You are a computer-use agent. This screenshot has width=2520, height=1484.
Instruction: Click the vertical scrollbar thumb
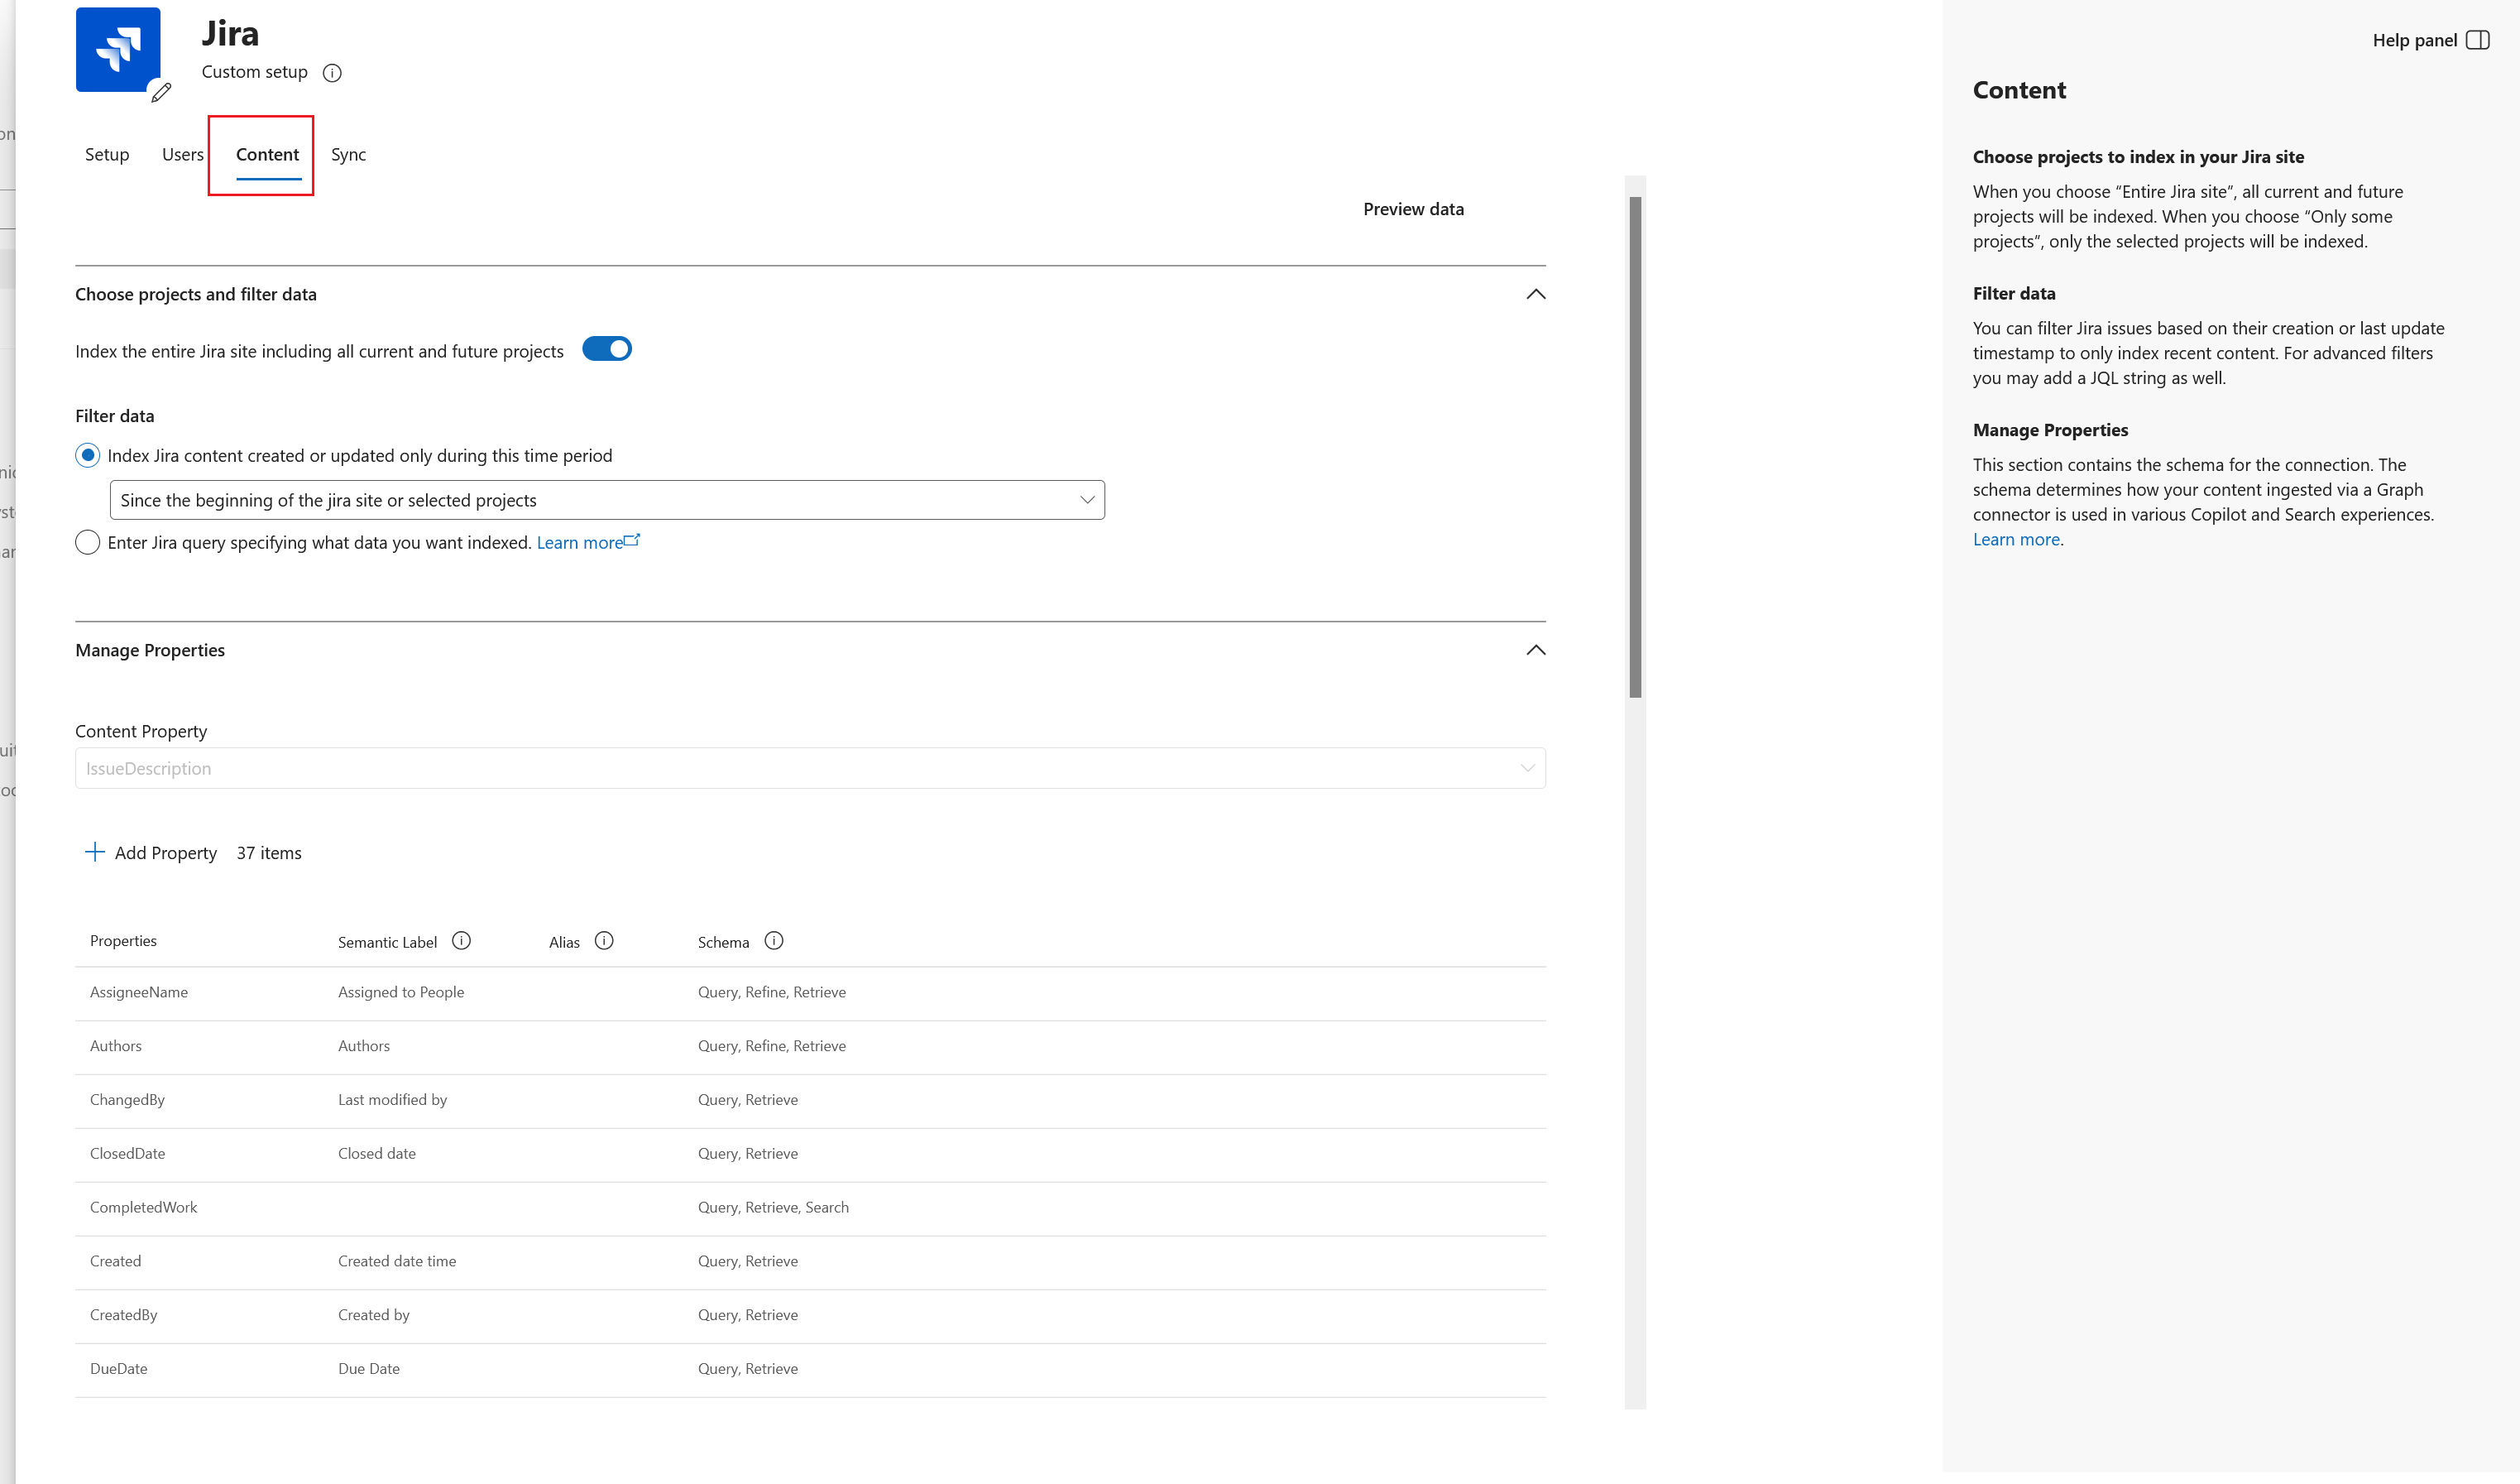pos(1635,446)
